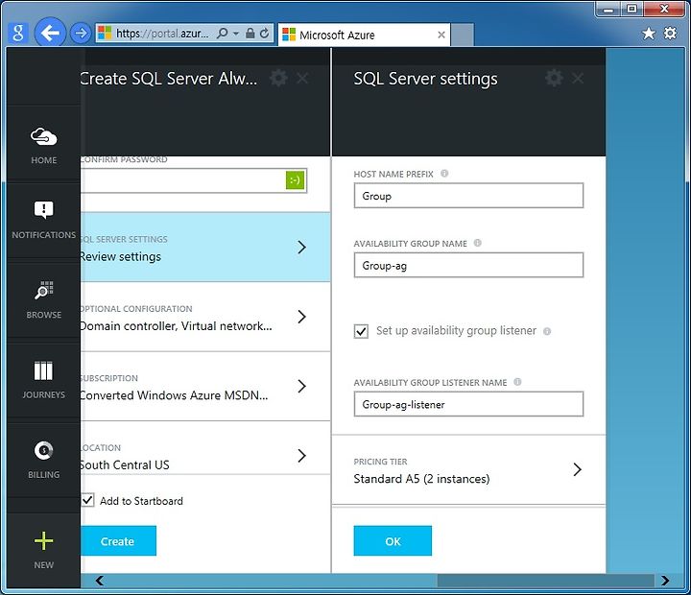The width and height of the screenshot is (691, 595).
Task: Click the Host Name Prefix input field
Action: [468, 196]
